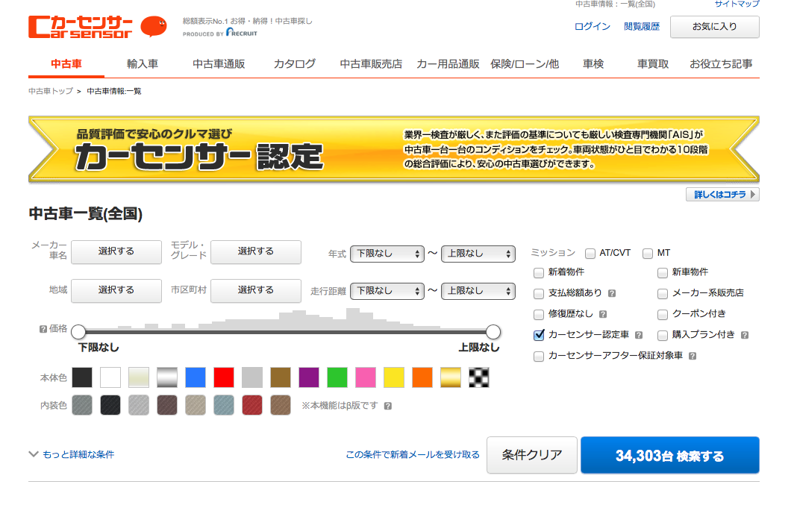Check the MT mission checkbox
The image size is (794, 505).
648,254
